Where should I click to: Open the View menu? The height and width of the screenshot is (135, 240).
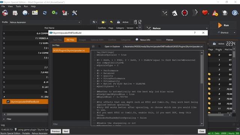pyautogui.click(x=10, y=6)
